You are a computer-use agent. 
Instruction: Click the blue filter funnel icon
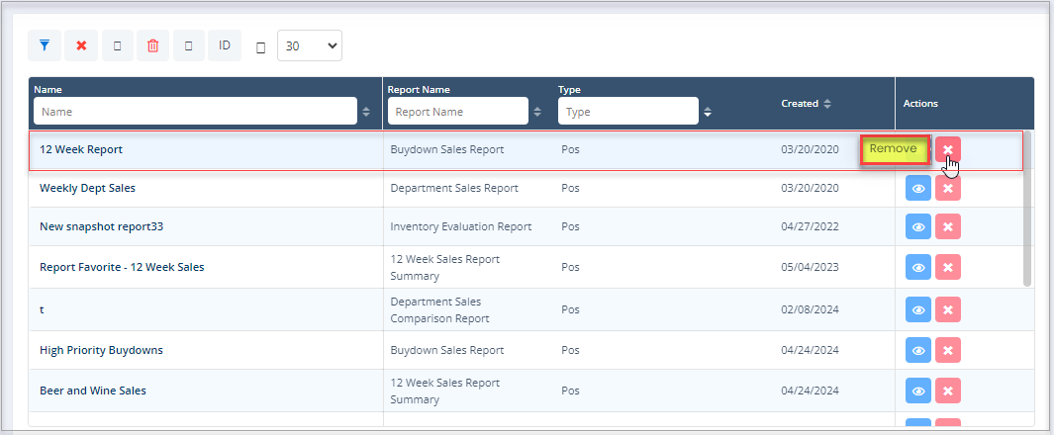coord(45,45)
